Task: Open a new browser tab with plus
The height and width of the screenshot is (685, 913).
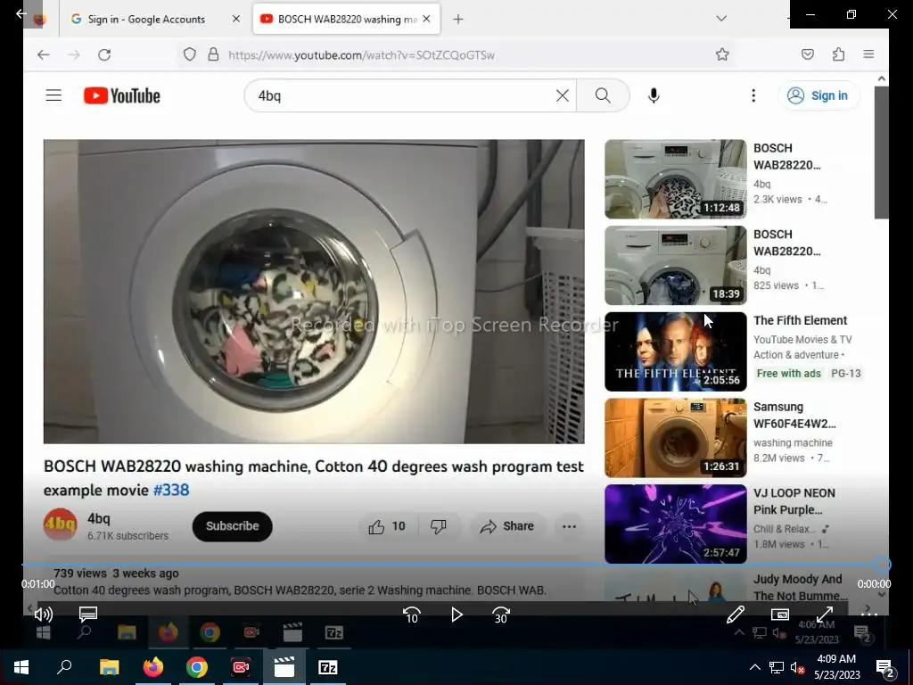Action: [458, 20]
